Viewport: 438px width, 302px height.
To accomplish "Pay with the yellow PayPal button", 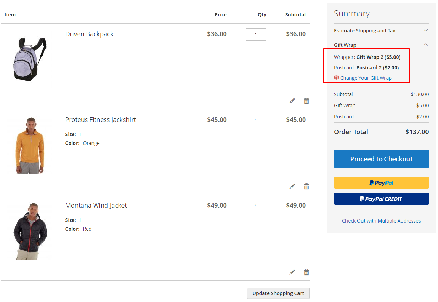I will (381, 183).
